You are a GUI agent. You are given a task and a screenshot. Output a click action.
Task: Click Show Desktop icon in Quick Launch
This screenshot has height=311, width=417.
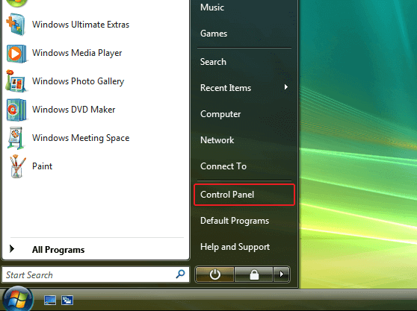click(x=50, y=301)
